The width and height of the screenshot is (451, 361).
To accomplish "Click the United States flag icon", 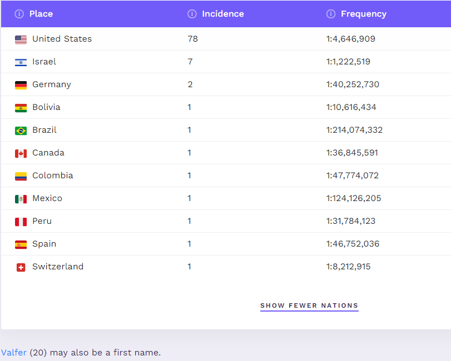I will [21, 39].
